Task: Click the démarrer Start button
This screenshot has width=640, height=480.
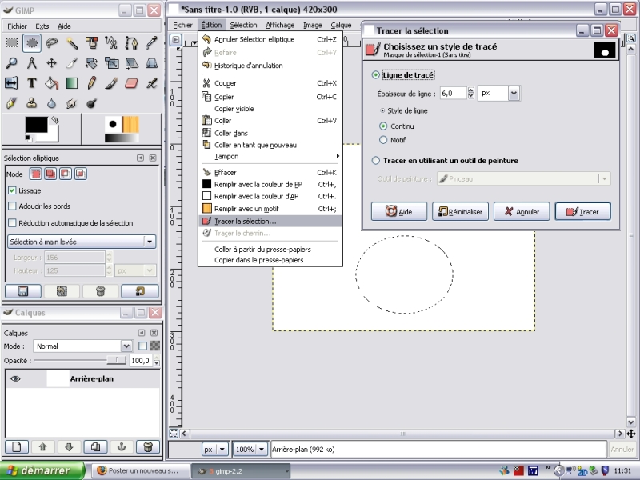Action: coord(42,470)
